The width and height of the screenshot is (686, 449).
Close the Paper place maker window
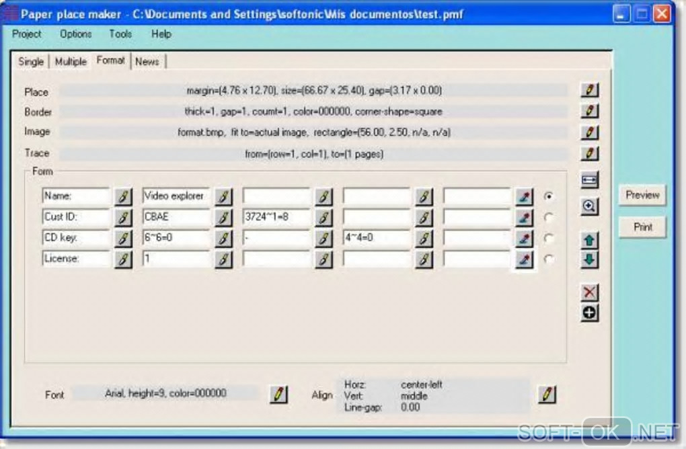click(662, 13)
